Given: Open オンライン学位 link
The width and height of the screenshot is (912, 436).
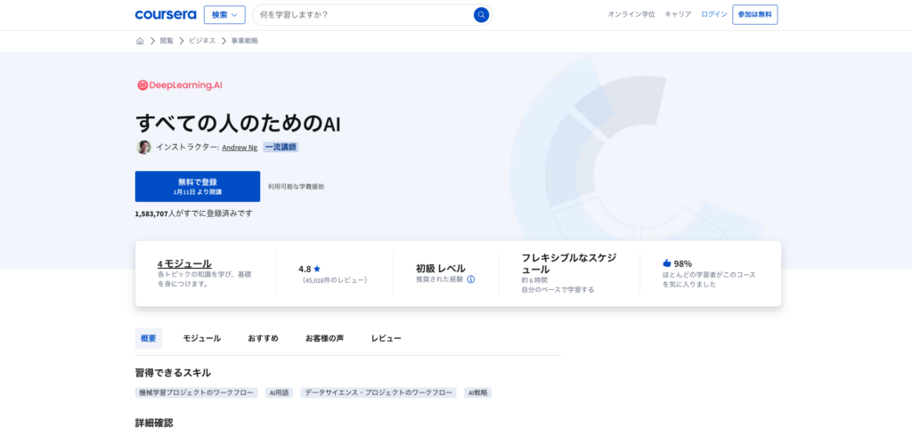Looking at the screenshot, I should [x=631, y=14].
